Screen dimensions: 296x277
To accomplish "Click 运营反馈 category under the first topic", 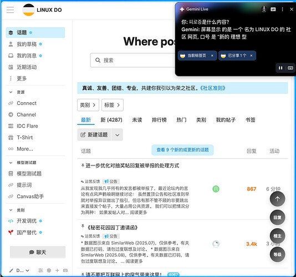I will coord(90,182).
